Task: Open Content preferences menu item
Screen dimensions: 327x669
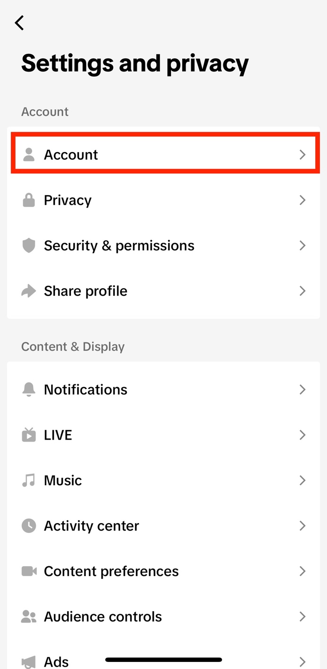Action: (x=111, y=571)
